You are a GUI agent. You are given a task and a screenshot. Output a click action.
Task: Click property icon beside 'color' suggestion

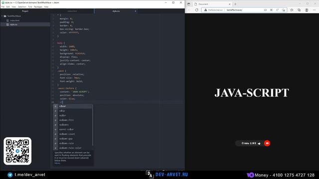55,115
